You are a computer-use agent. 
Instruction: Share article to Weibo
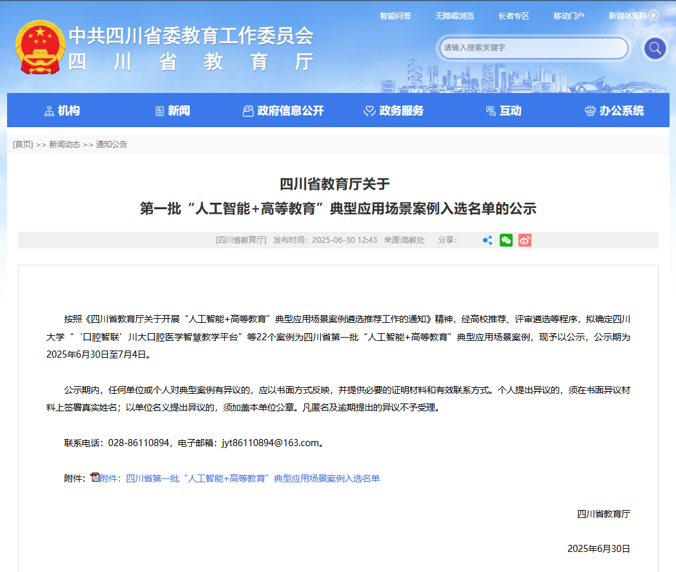pos(525,240)
